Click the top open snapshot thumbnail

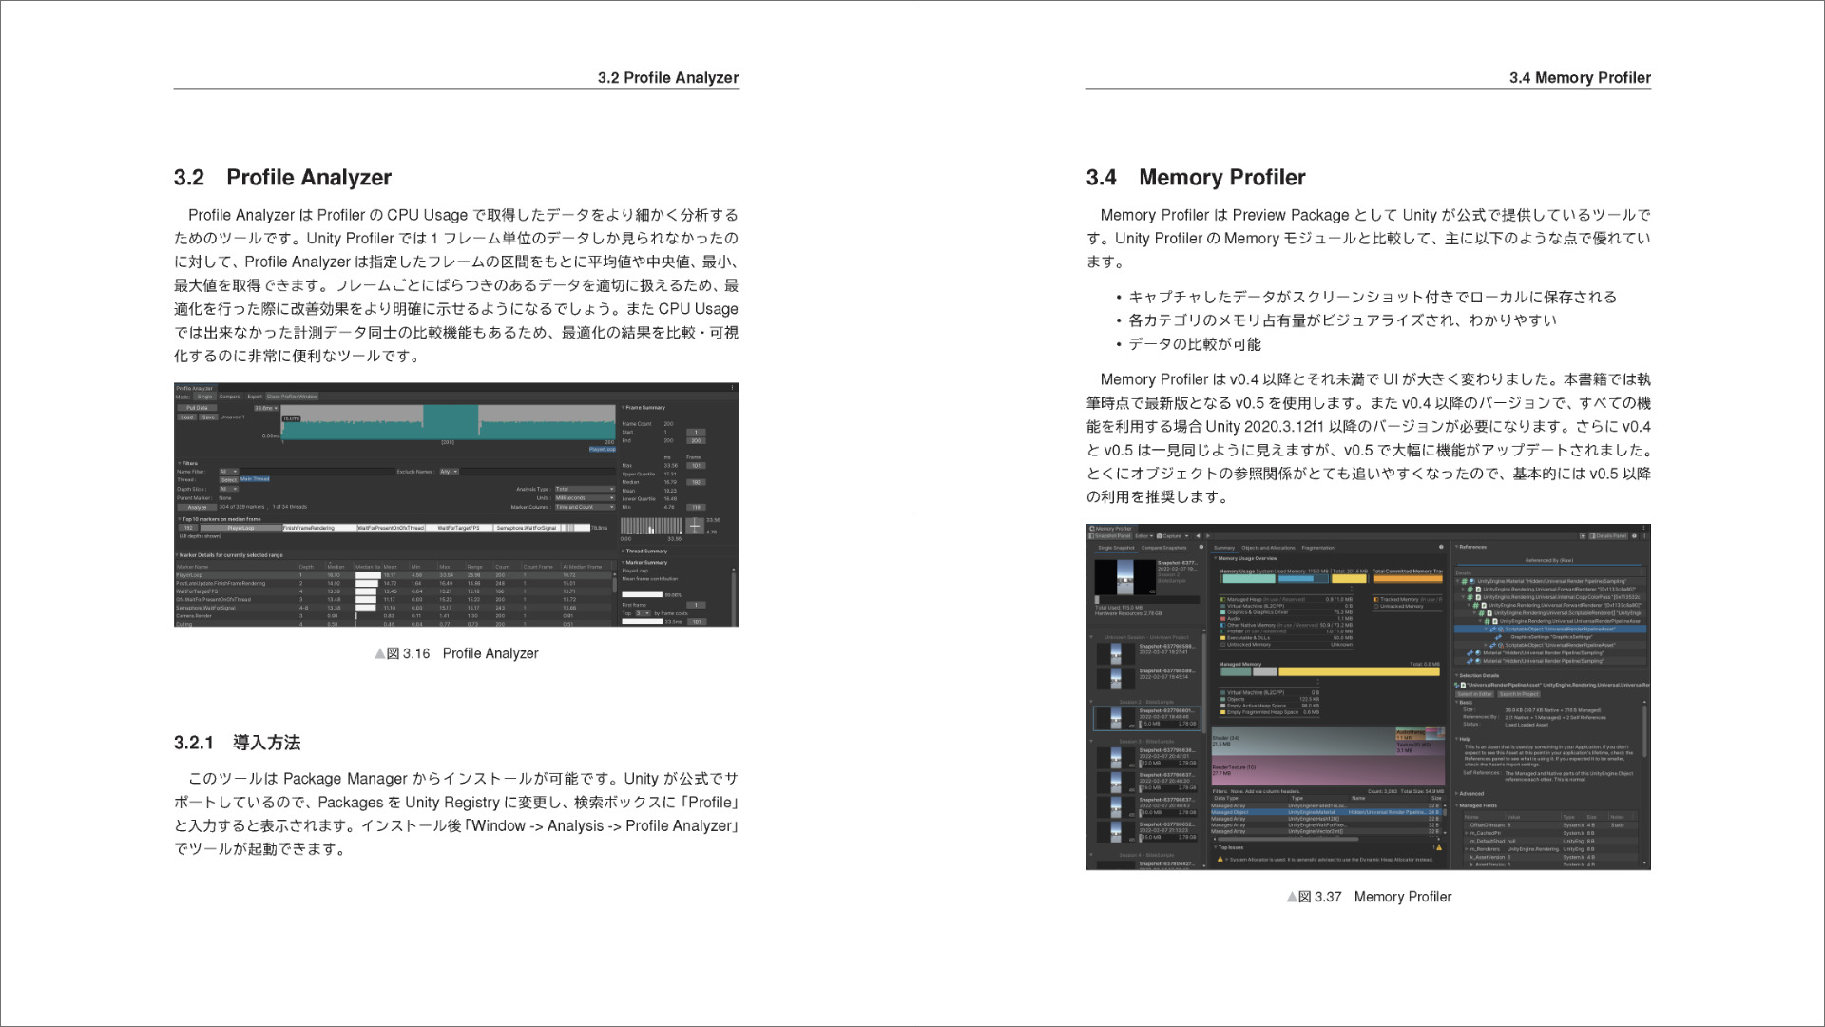(x=1125, y=577)
